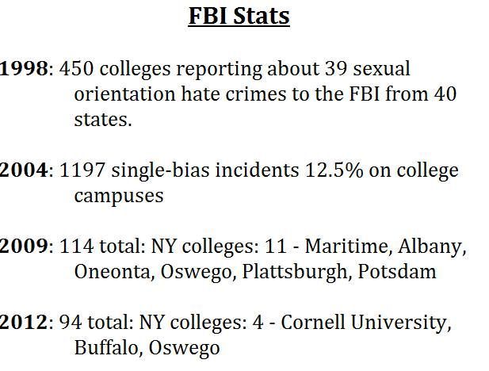Click the bold 2009 year label
489x371 pixels.
(x=24, y=246)
